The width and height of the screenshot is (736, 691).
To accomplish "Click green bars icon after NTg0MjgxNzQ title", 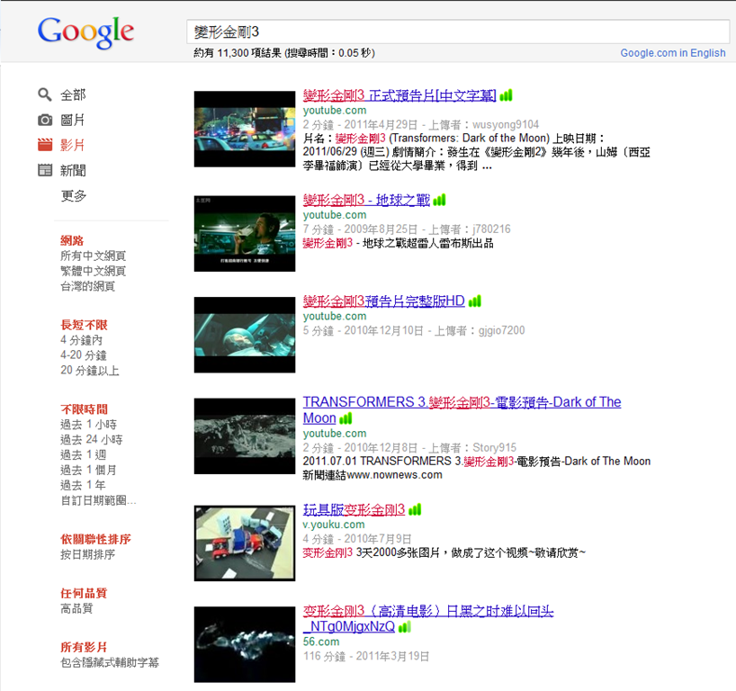I will click(405, 627).
